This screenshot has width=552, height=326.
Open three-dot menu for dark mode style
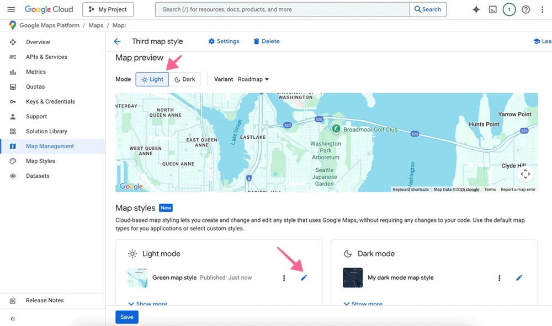point(500,278)
